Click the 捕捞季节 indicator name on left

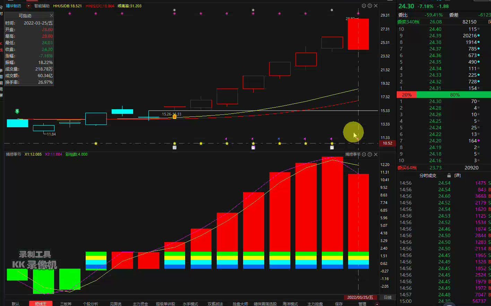[x=13, y=154]
